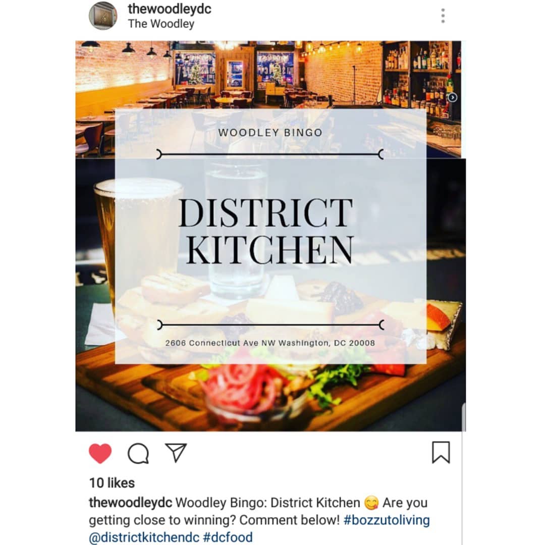Open the three-dot post options menu
The width and height of the screenshot is (545, 545).
coord(443,16)
